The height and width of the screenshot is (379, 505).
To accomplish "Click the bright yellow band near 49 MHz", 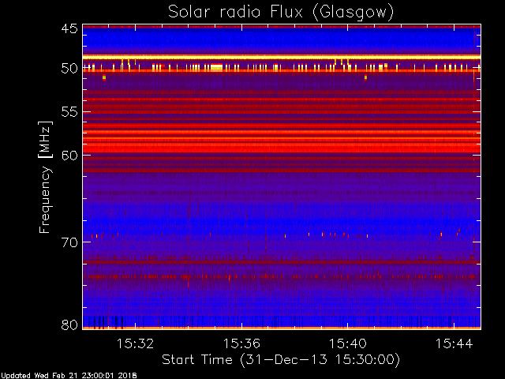I will (282, 58).
